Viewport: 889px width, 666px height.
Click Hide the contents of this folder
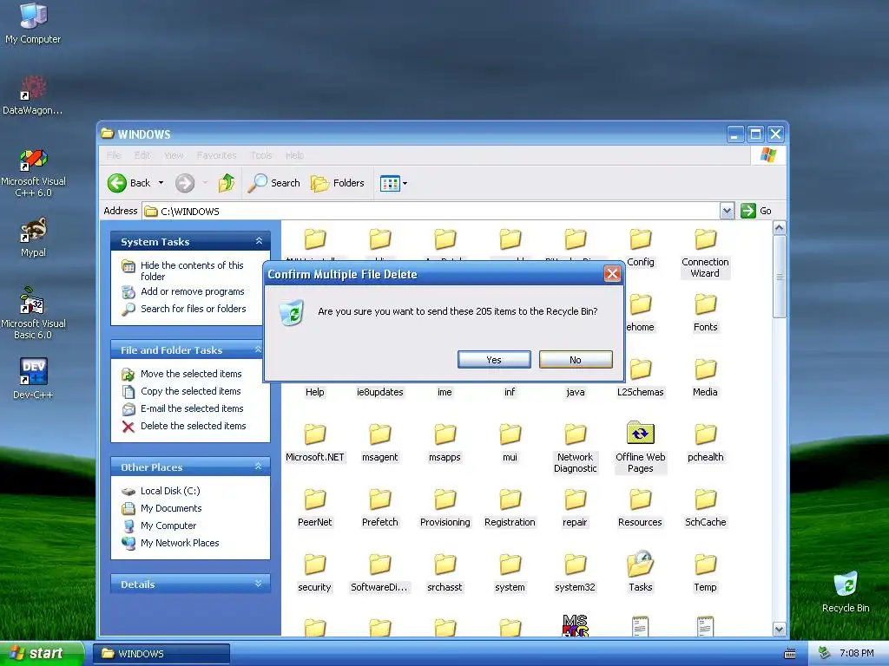[x=192, y=271]
